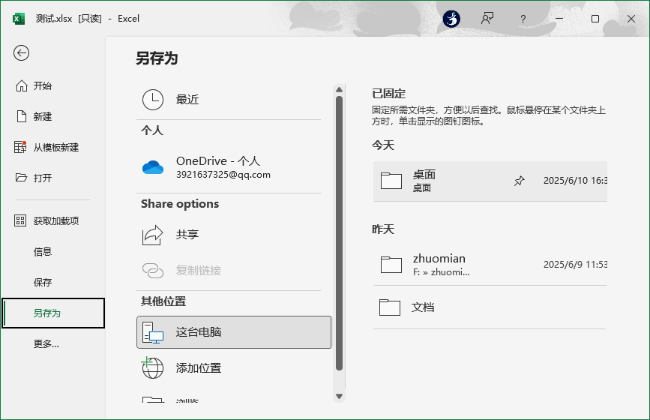The width and height of the screenshot is (650, 420).
Task: Click the 今天 group heading
Action: (x=383, y=145)
